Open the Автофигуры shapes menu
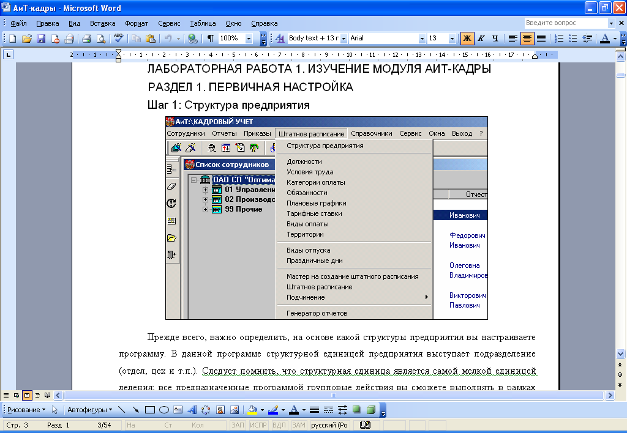The width and height of the screenshot is (627, 433). point(89,409)
